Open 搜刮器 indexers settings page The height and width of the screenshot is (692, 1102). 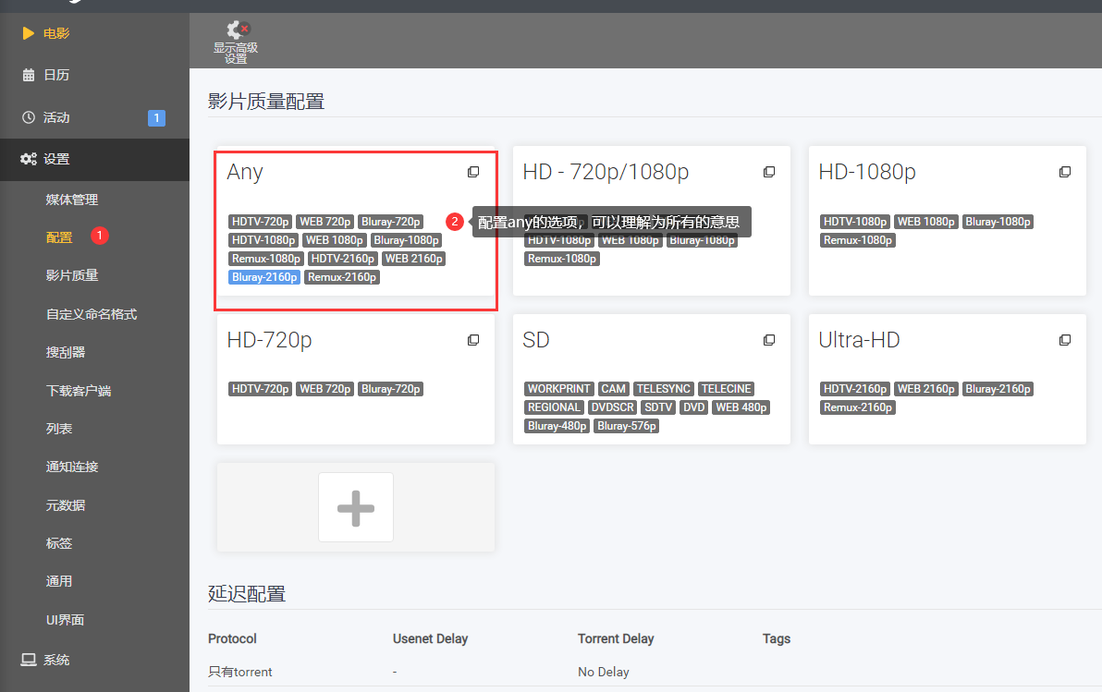(66, 352)
